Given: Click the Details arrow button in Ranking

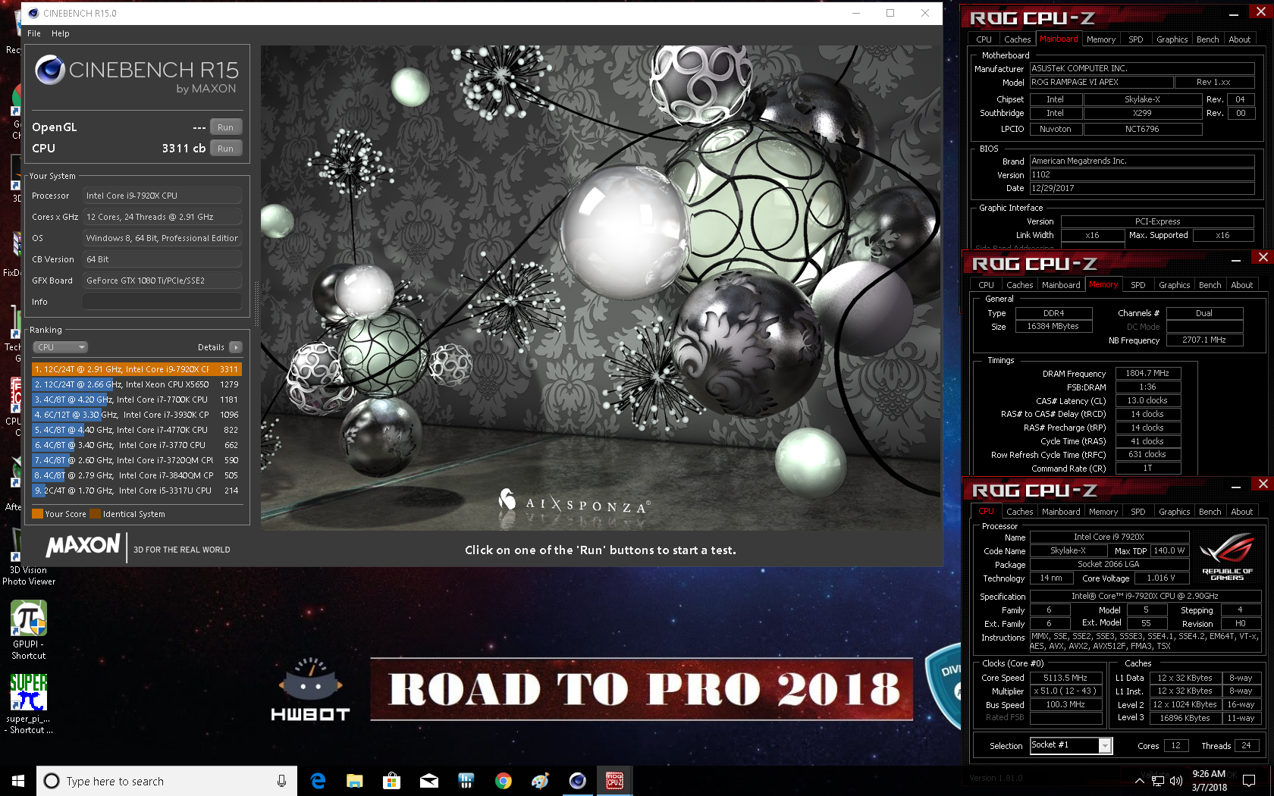Looking at the screenshot, I should tap(236, 347).
